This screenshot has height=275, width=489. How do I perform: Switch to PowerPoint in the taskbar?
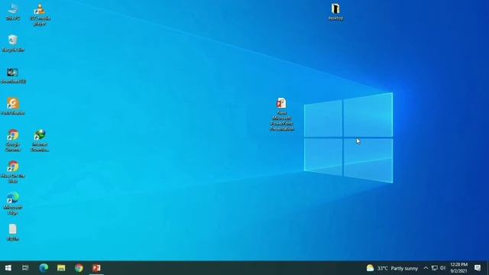pos(96,268)
